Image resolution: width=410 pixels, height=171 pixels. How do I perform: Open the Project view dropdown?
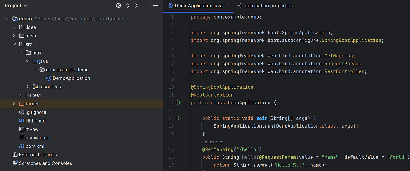[16, 6]
